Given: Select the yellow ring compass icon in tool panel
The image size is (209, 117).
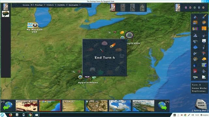Looking at the screenshot, I should [195, 59].
